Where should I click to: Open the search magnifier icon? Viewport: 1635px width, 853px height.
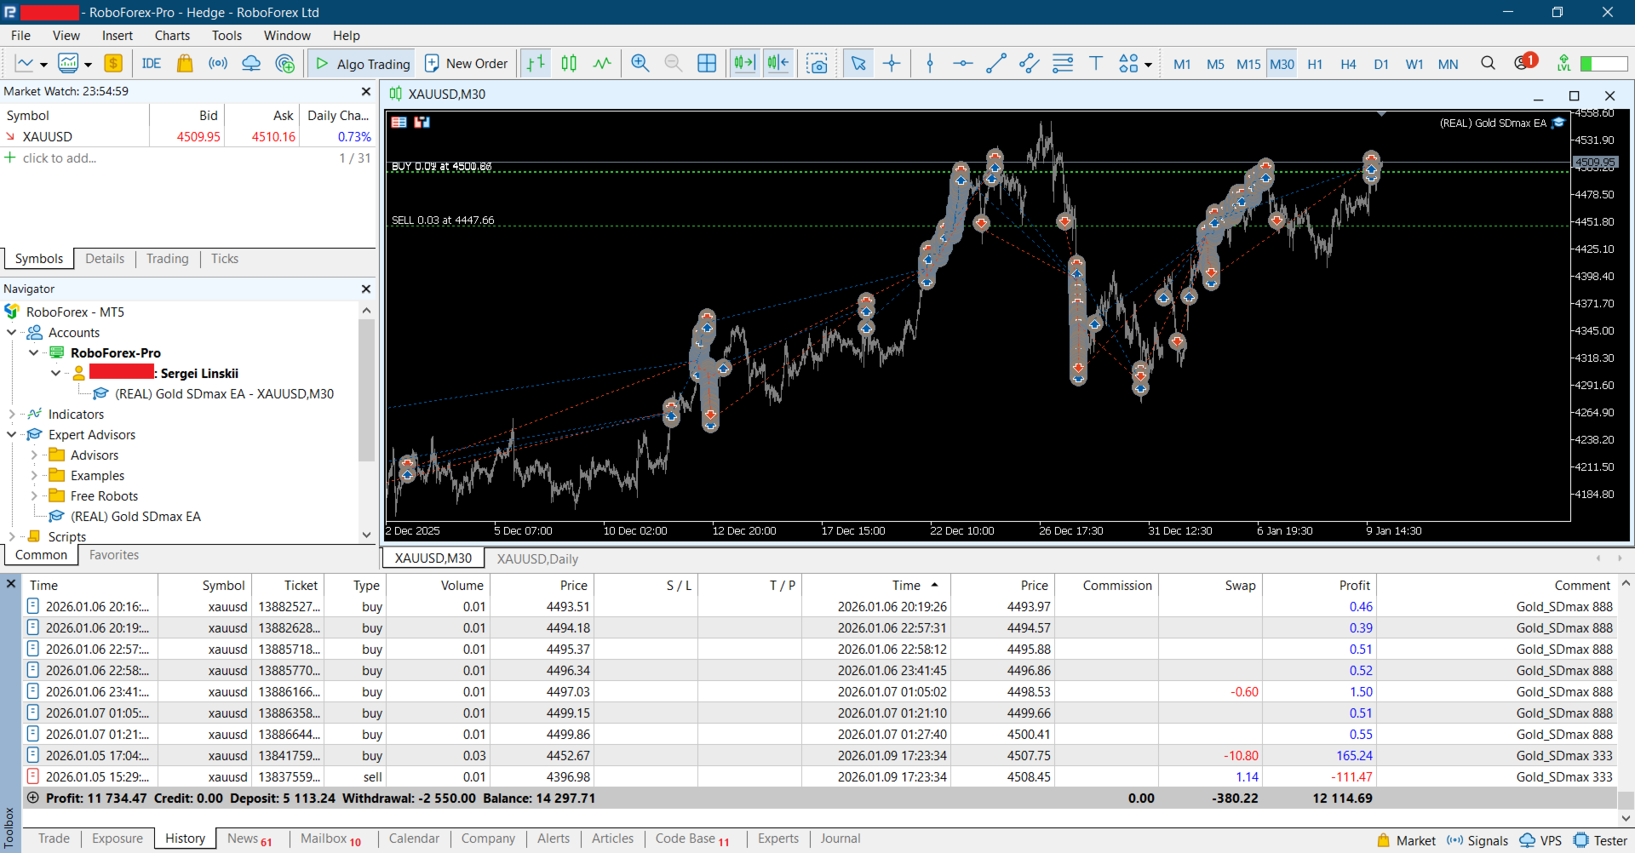tap(1488, 64)
